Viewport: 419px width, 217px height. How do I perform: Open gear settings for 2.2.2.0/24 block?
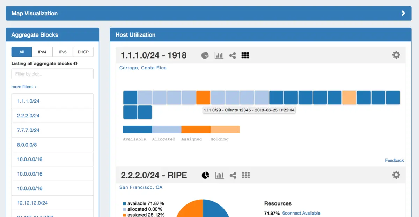(x=396, y=175)
